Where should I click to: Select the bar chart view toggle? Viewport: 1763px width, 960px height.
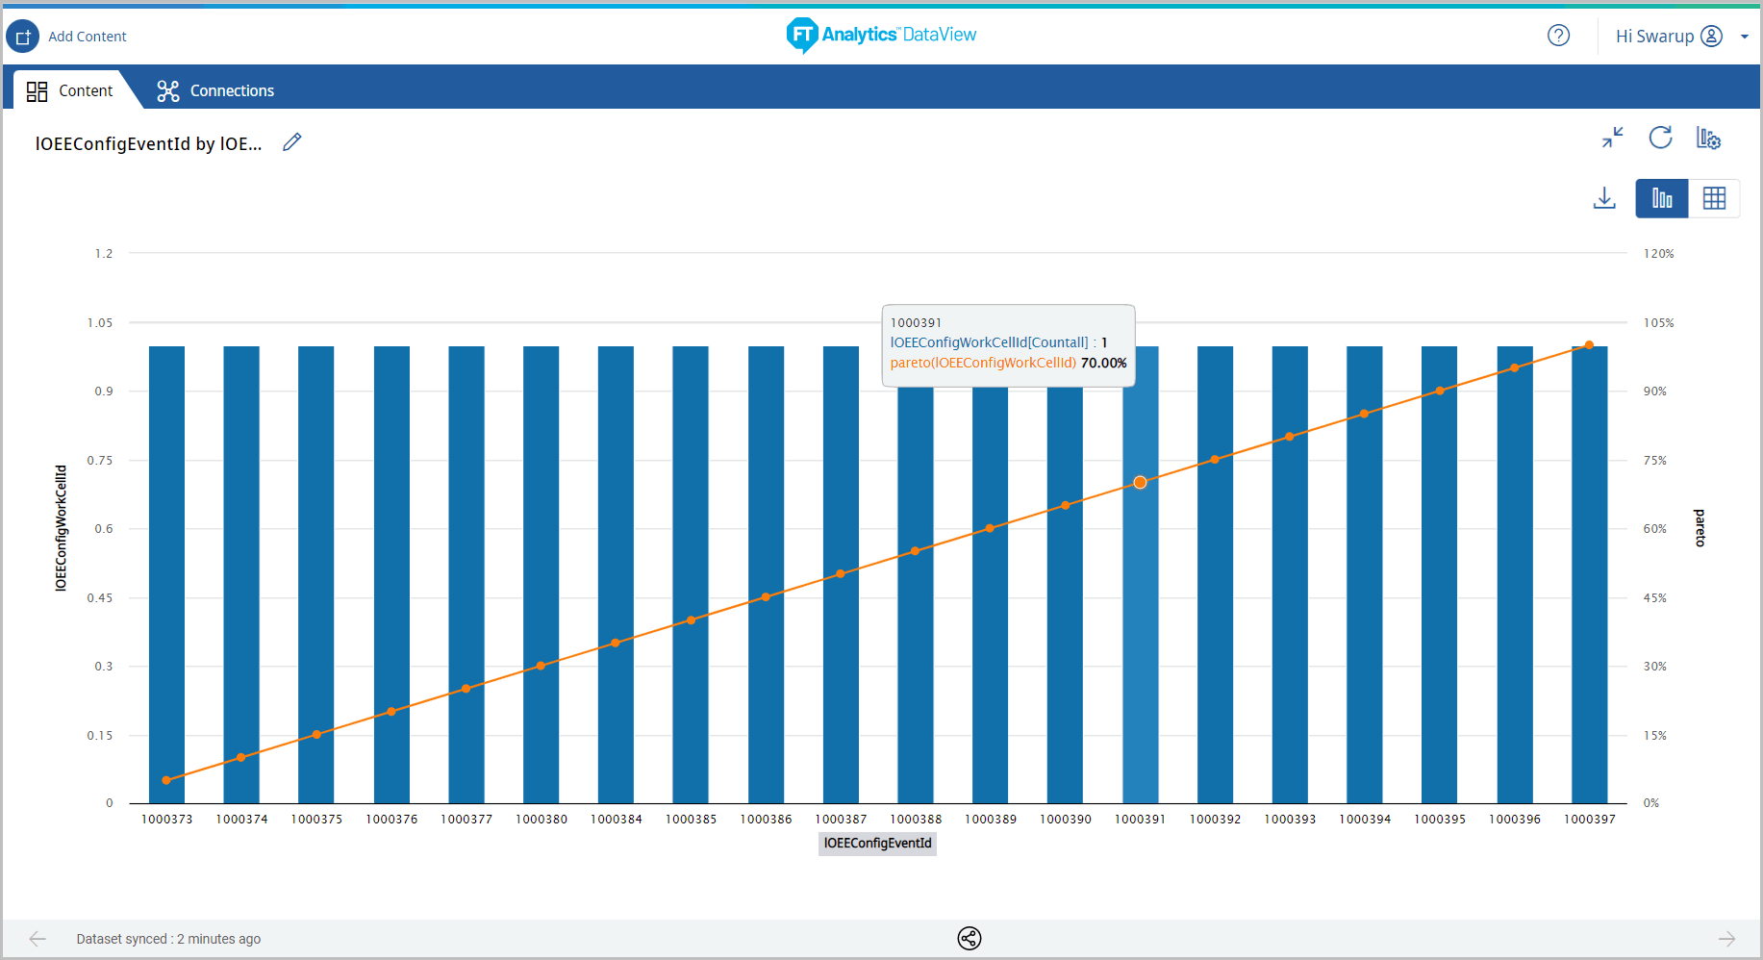pos(1661,198)
